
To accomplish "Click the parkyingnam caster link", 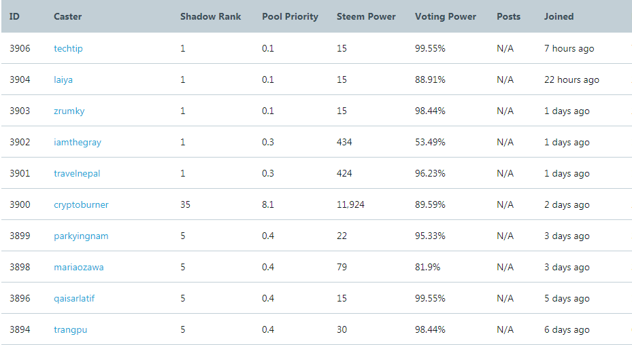I will [x=81, y=236].
